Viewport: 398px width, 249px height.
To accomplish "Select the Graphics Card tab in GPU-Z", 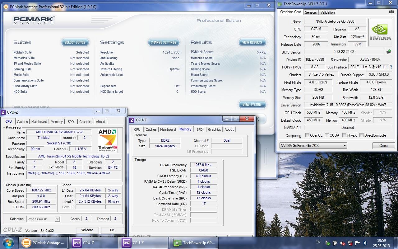I will (x=290, y=12).
